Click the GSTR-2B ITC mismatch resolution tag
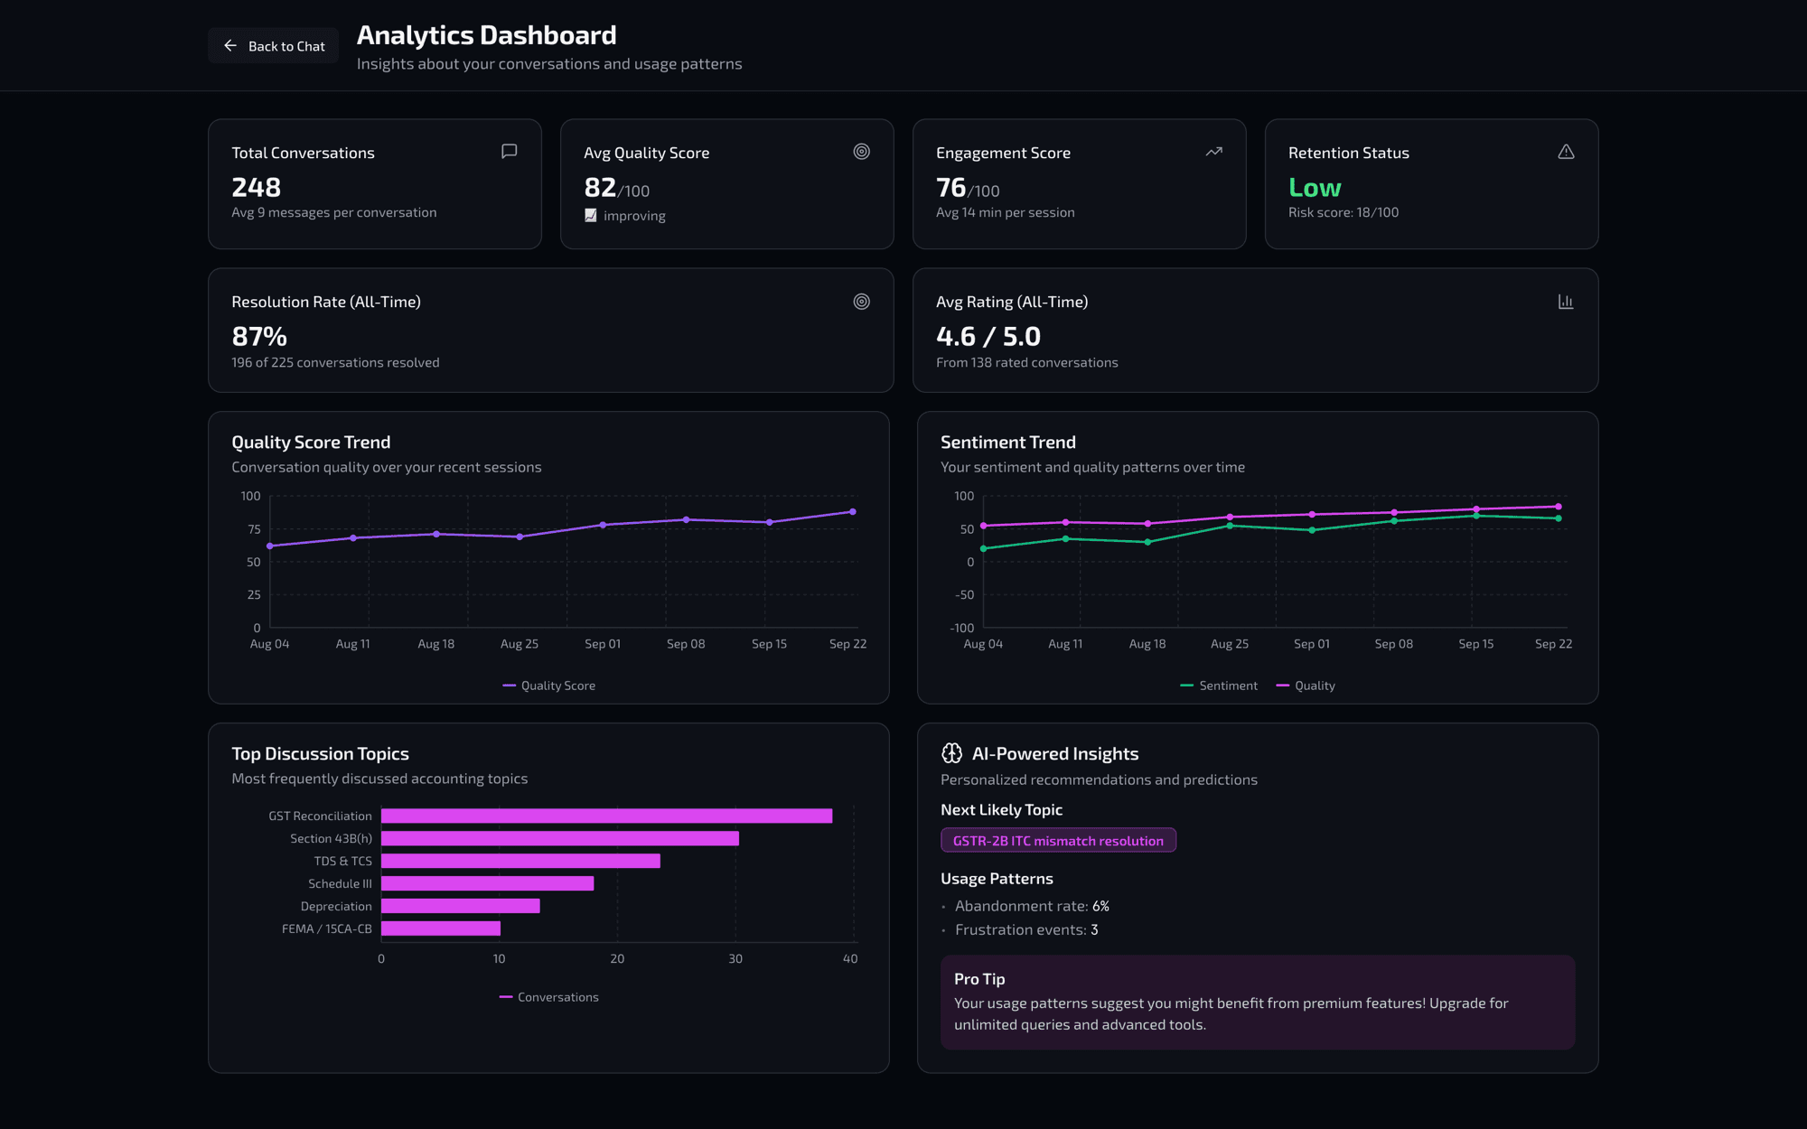This screenshot has height=1129, width=1807. point(1058,840)
